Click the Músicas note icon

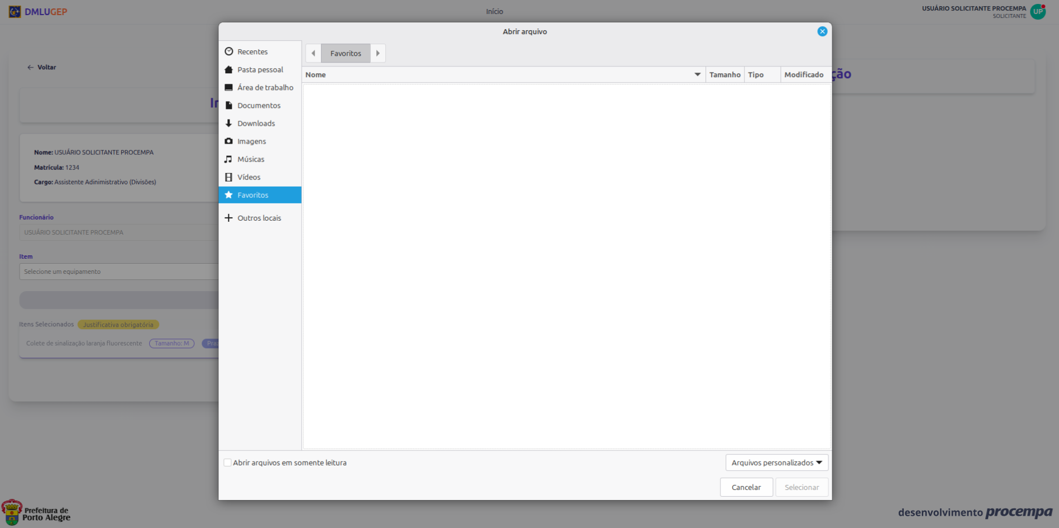tap(228, 159)
